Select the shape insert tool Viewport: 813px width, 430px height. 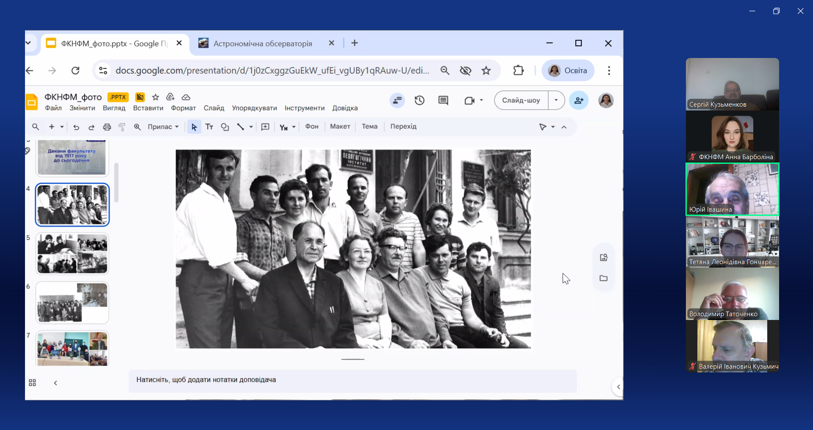coord(225,127)
